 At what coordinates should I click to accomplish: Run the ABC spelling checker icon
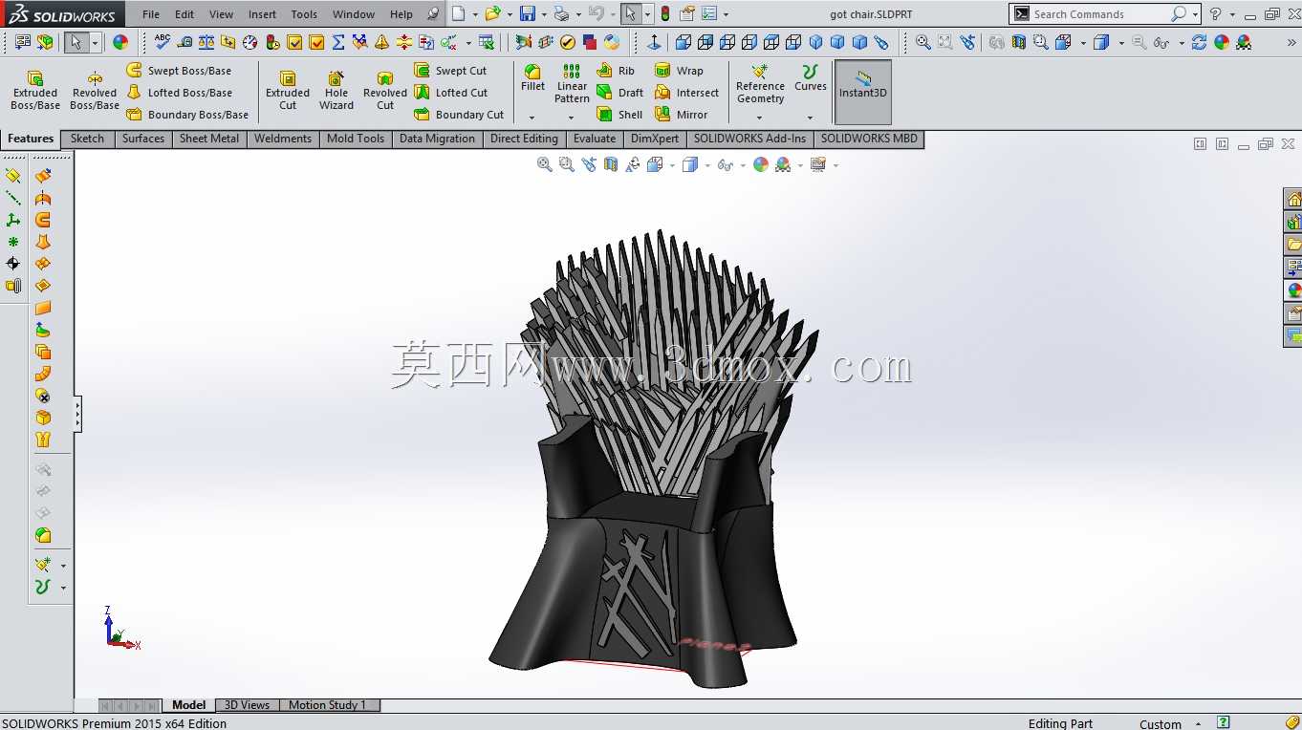coord(163,42)
